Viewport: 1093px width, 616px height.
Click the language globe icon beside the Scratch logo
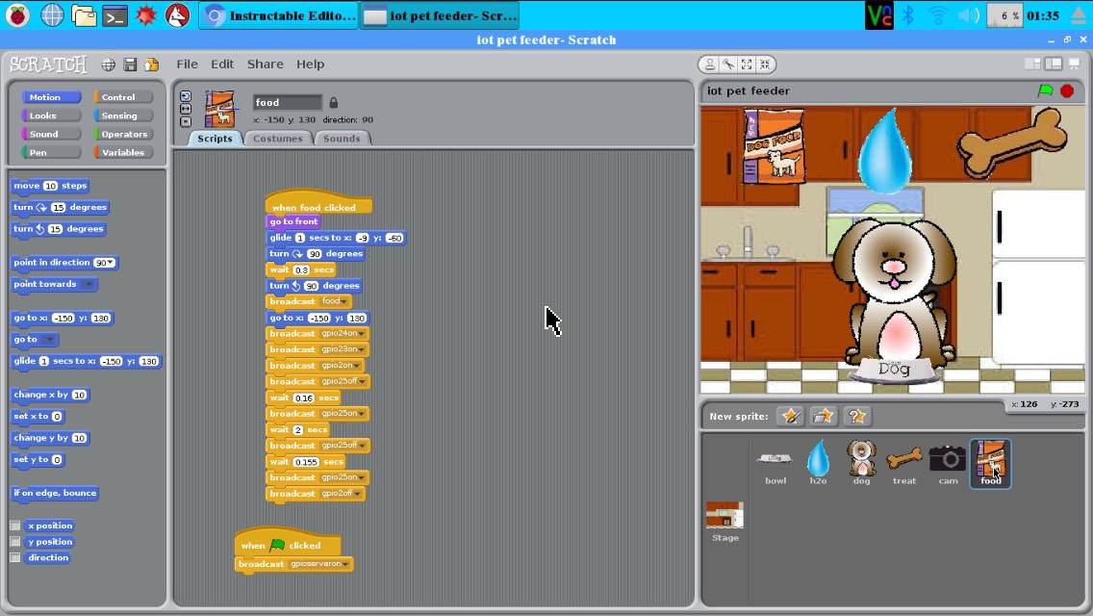point(108,64)
